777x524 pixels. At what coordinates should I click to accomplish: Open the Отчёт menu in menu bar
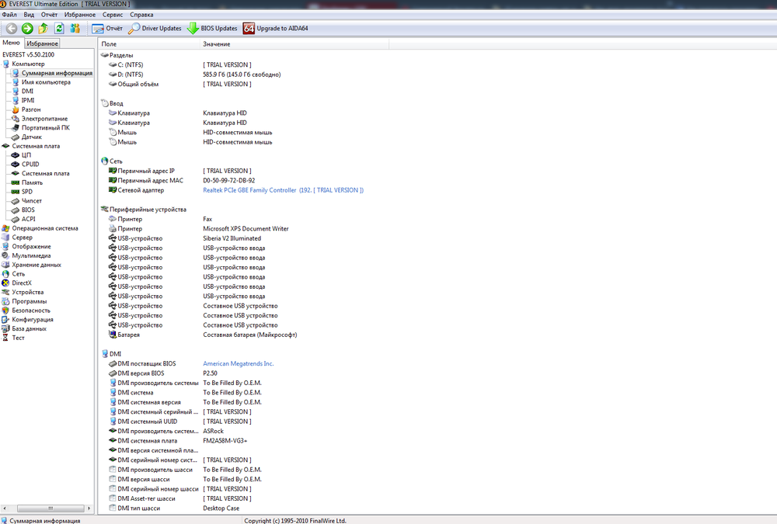[49, 15]
